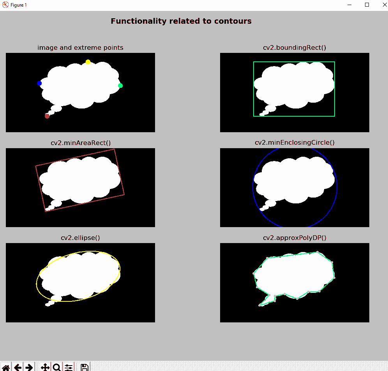Click the red bottom extreme point

point(47,116)
